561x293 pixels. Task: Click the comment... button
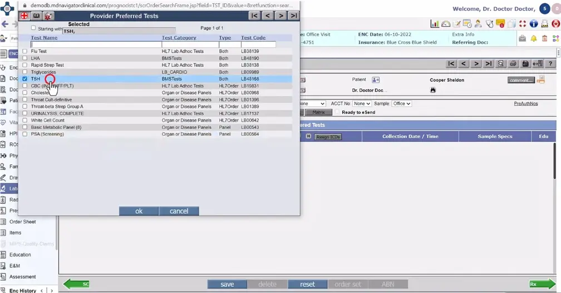(x=521, y=80)
